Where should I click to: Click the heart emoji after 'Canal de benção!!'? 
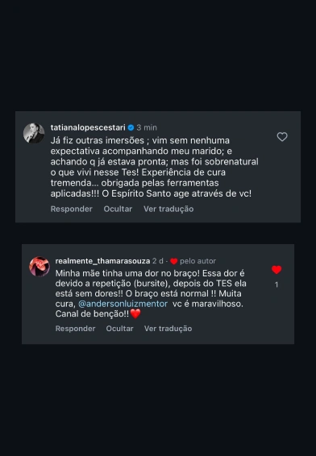pyautogui.click(x=135, y=313)
